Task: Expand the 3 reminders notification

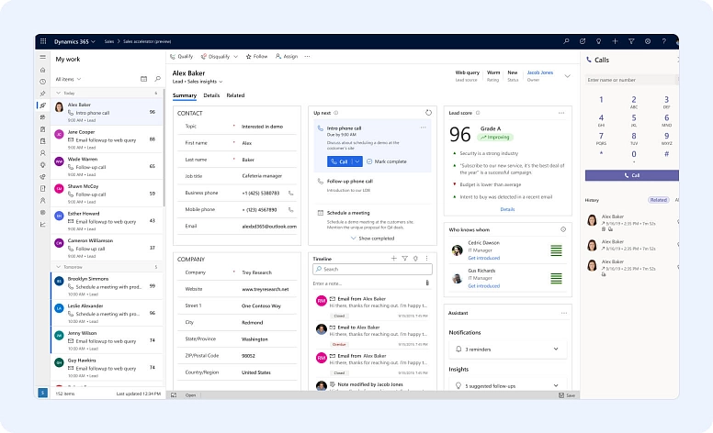Action: coord(556,349)
